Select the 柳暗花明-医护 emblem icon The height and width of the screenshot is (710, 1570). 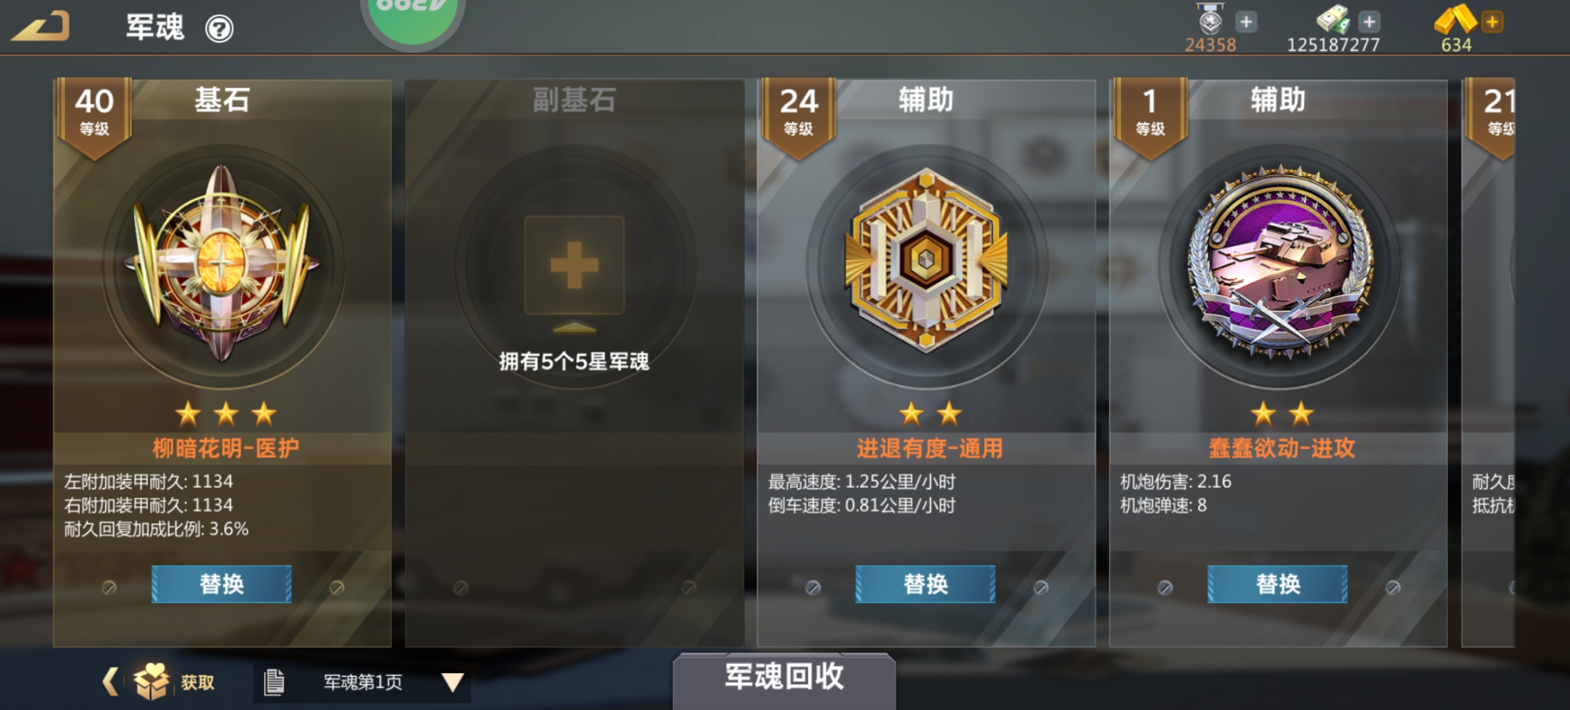[222, 263]
